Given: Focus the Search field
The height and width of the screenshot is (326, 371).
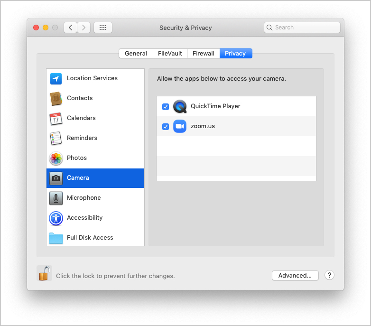Looking at the screenshot, I should (302, 28).
